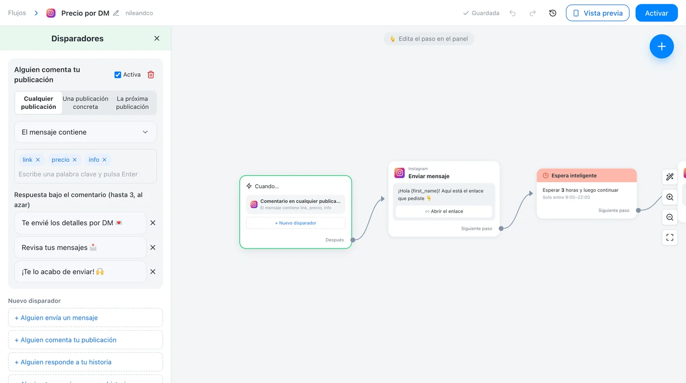Click 'Abrir el enlace' button in message node
This screenshot has height=383, width=686.
point(444,211)
